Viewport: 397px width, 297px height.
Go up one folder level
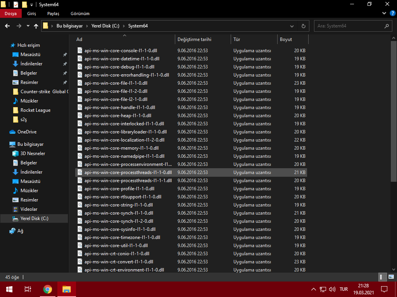(x=36, y=26)
